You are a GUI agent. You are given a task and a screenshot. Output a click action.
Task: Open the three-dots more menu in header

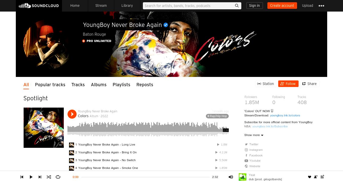pyautogui.click(x=321, y=6)
